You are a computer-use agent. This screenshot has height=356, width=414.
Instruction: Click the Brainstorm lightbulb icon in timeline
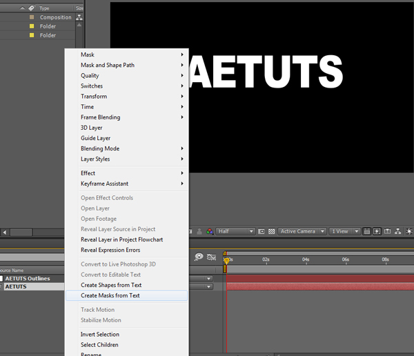(199, 257)
